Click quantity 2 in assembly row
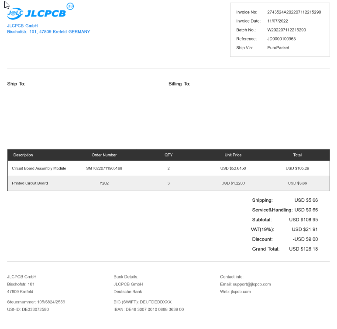Image resolution: width=337 pixels, height=329 pixels. click(x=168, y=169)
